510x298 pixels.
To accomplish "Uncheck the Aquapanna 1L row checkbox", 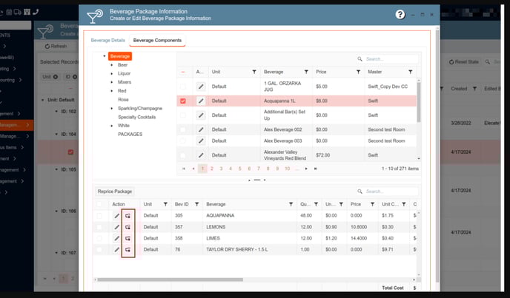I will click(x=183, y=101).
